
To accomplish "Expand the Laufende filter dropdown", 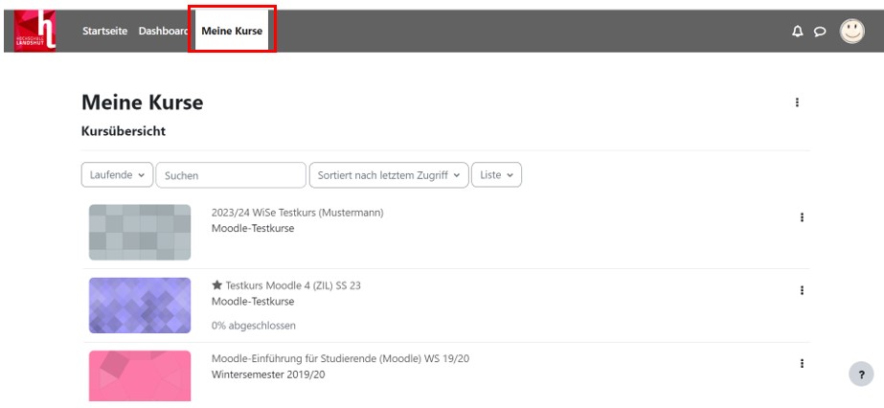I will [x=117, y=175].
